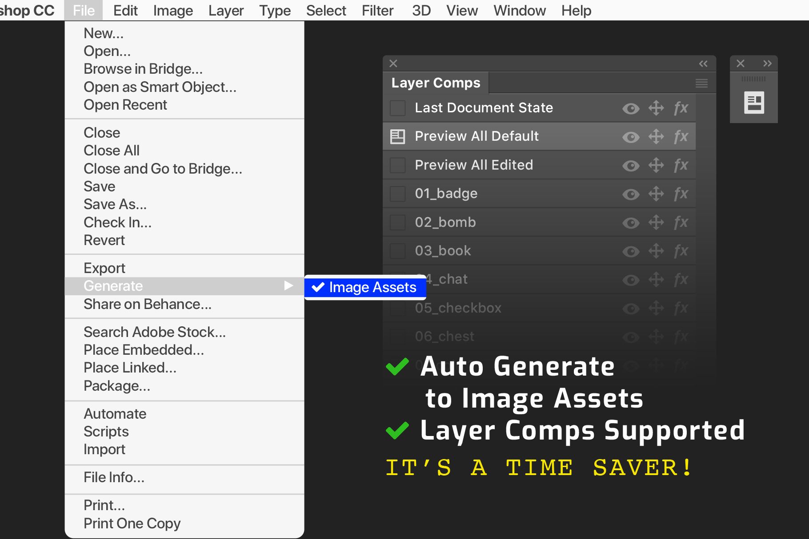The width and height of the screenshot is (809, 539).
Task: Toggle visibility eye for 01_badge comp
Action: click(x=631, y=194)
